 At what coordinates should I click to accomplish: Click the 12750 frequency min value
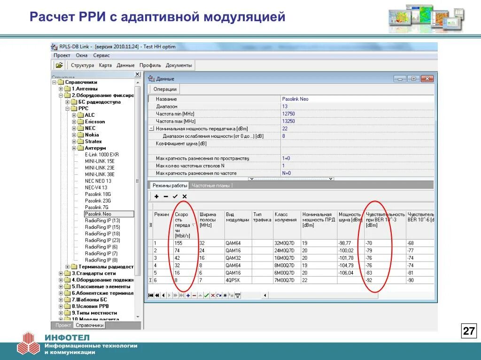[357, 113]
